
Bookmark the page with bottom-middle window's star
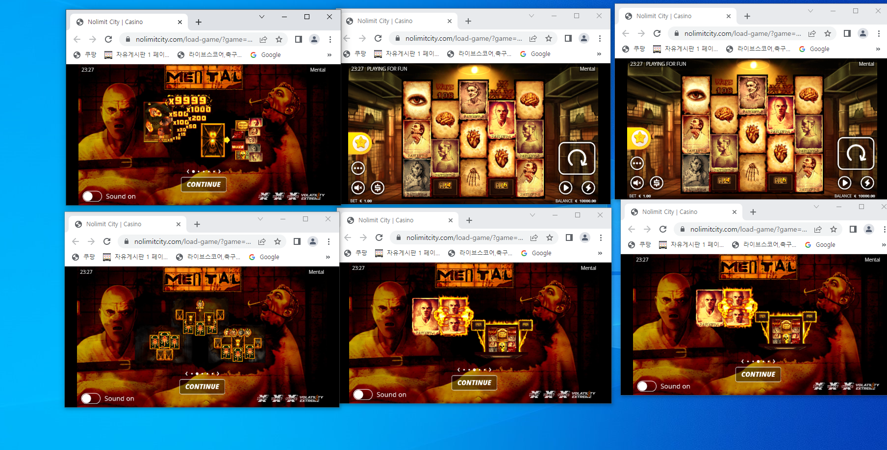pyautogui.click(x=550, y=238)
